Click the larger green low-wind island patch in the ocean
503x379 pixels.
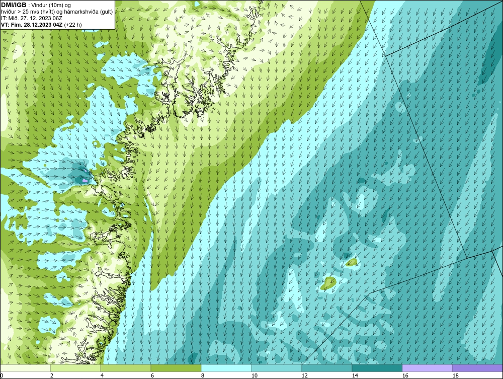328,283
